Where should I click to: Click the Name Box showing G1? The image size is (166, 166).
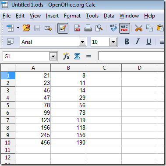tap(26, 57)
